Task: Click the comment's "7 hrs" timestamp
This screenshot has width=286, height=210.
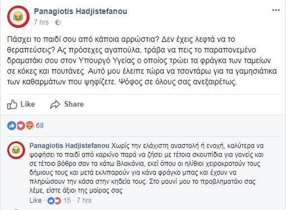Action: click(x=84, y=201)
